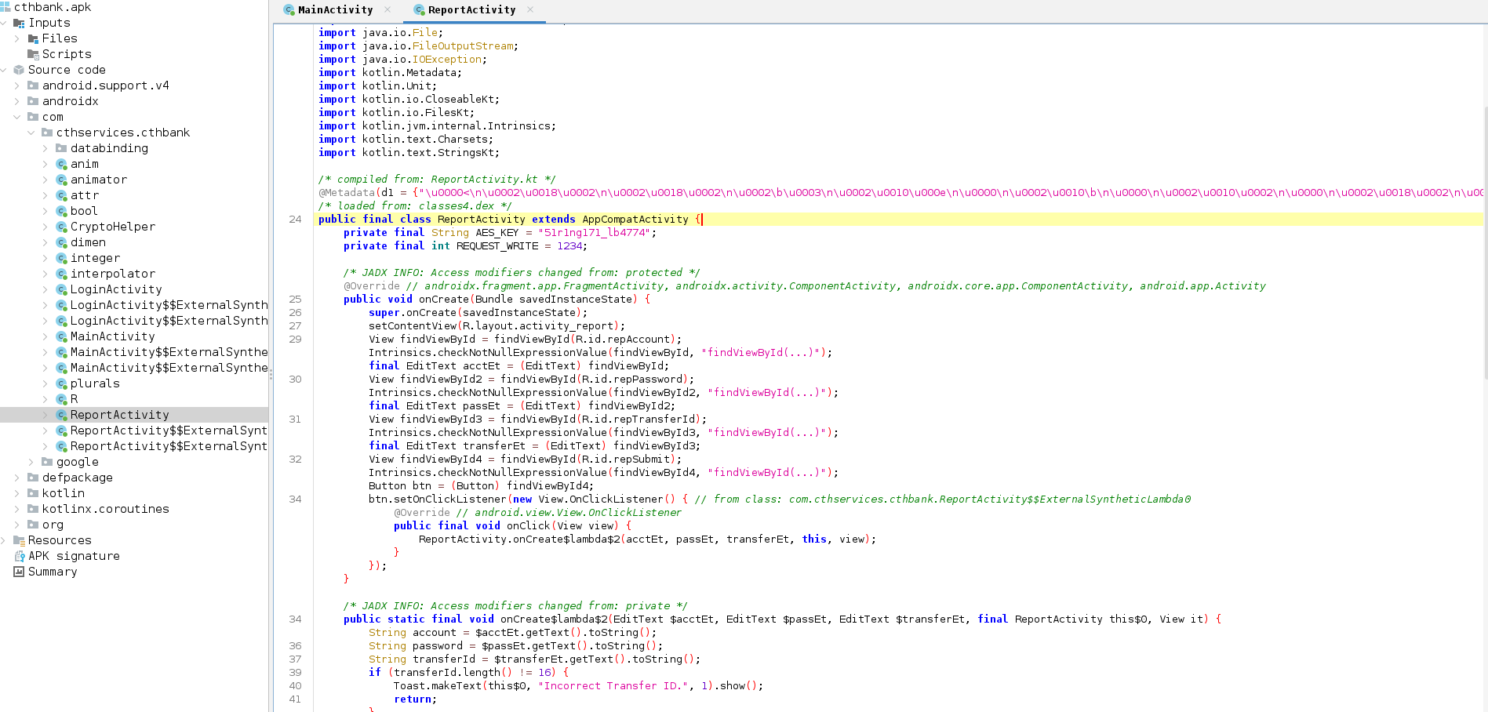Select the ReportActivity editor tab

[x=471, y=10]
